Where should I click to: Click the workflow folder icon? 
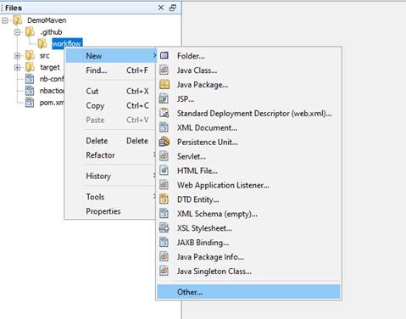coord(42,43)
